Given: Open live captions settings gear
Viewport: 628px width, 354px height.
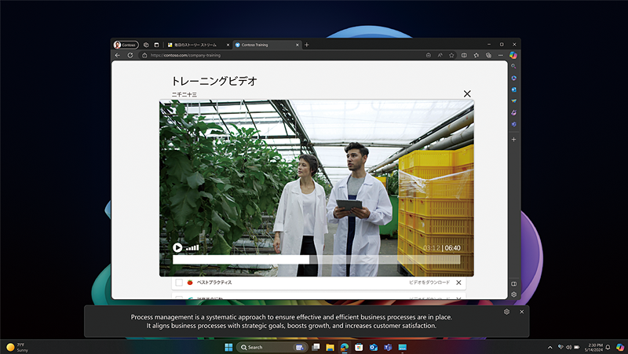Looking at the screenshot, I should coord(506,312).
